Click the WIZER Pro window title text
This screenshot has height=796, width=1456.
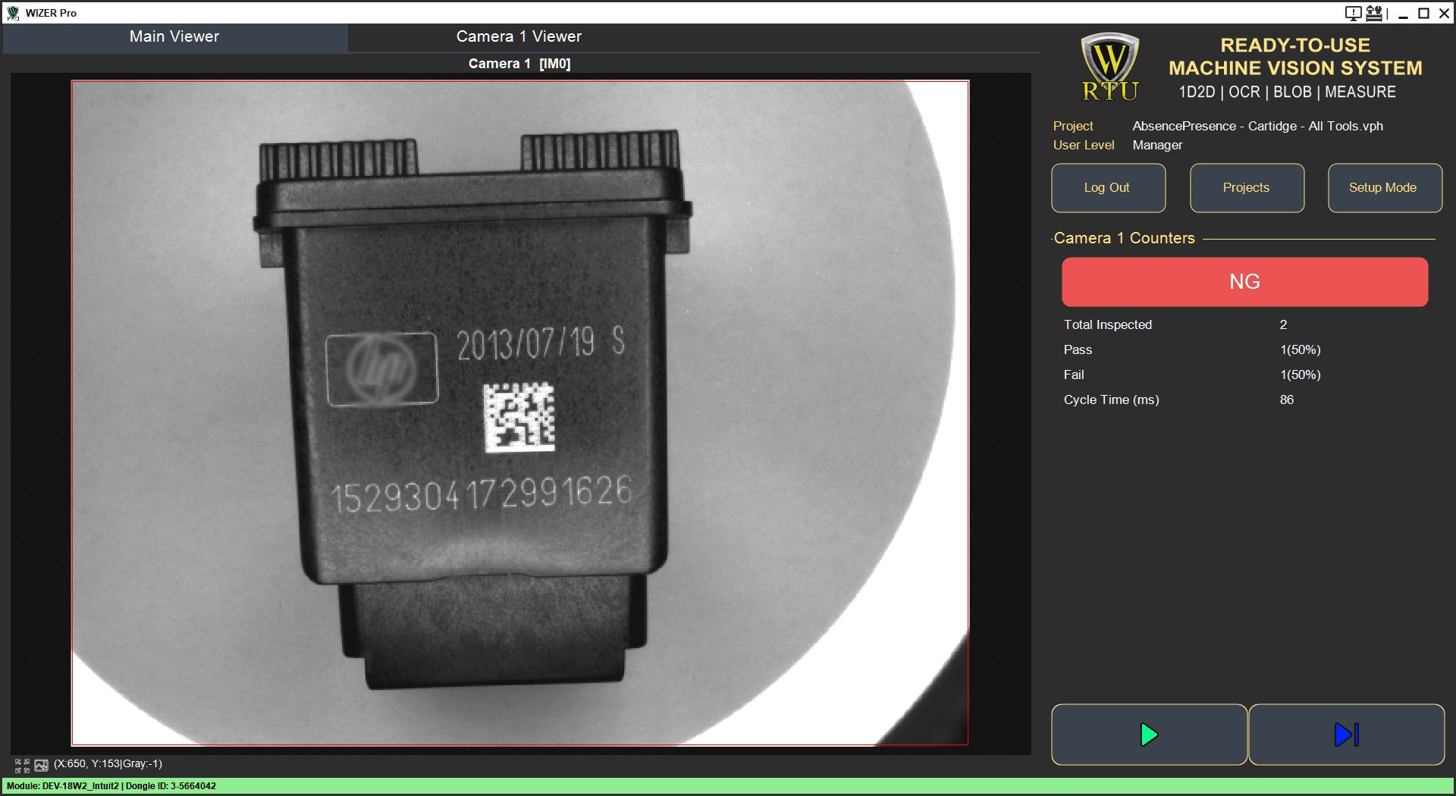[51, 13]
